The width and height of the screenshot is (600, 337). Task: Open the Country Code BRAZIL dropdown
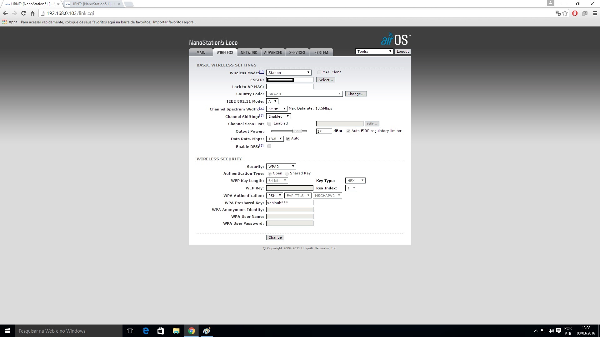click(304, 94)
